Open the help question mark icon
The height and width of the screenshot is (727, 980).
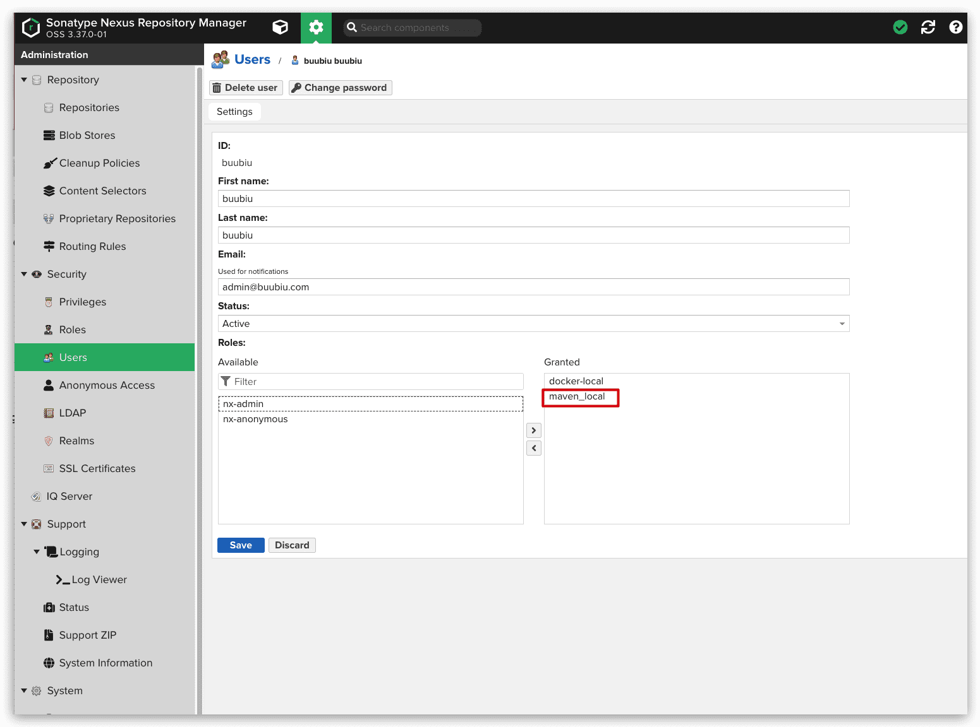tap(955, 27)
